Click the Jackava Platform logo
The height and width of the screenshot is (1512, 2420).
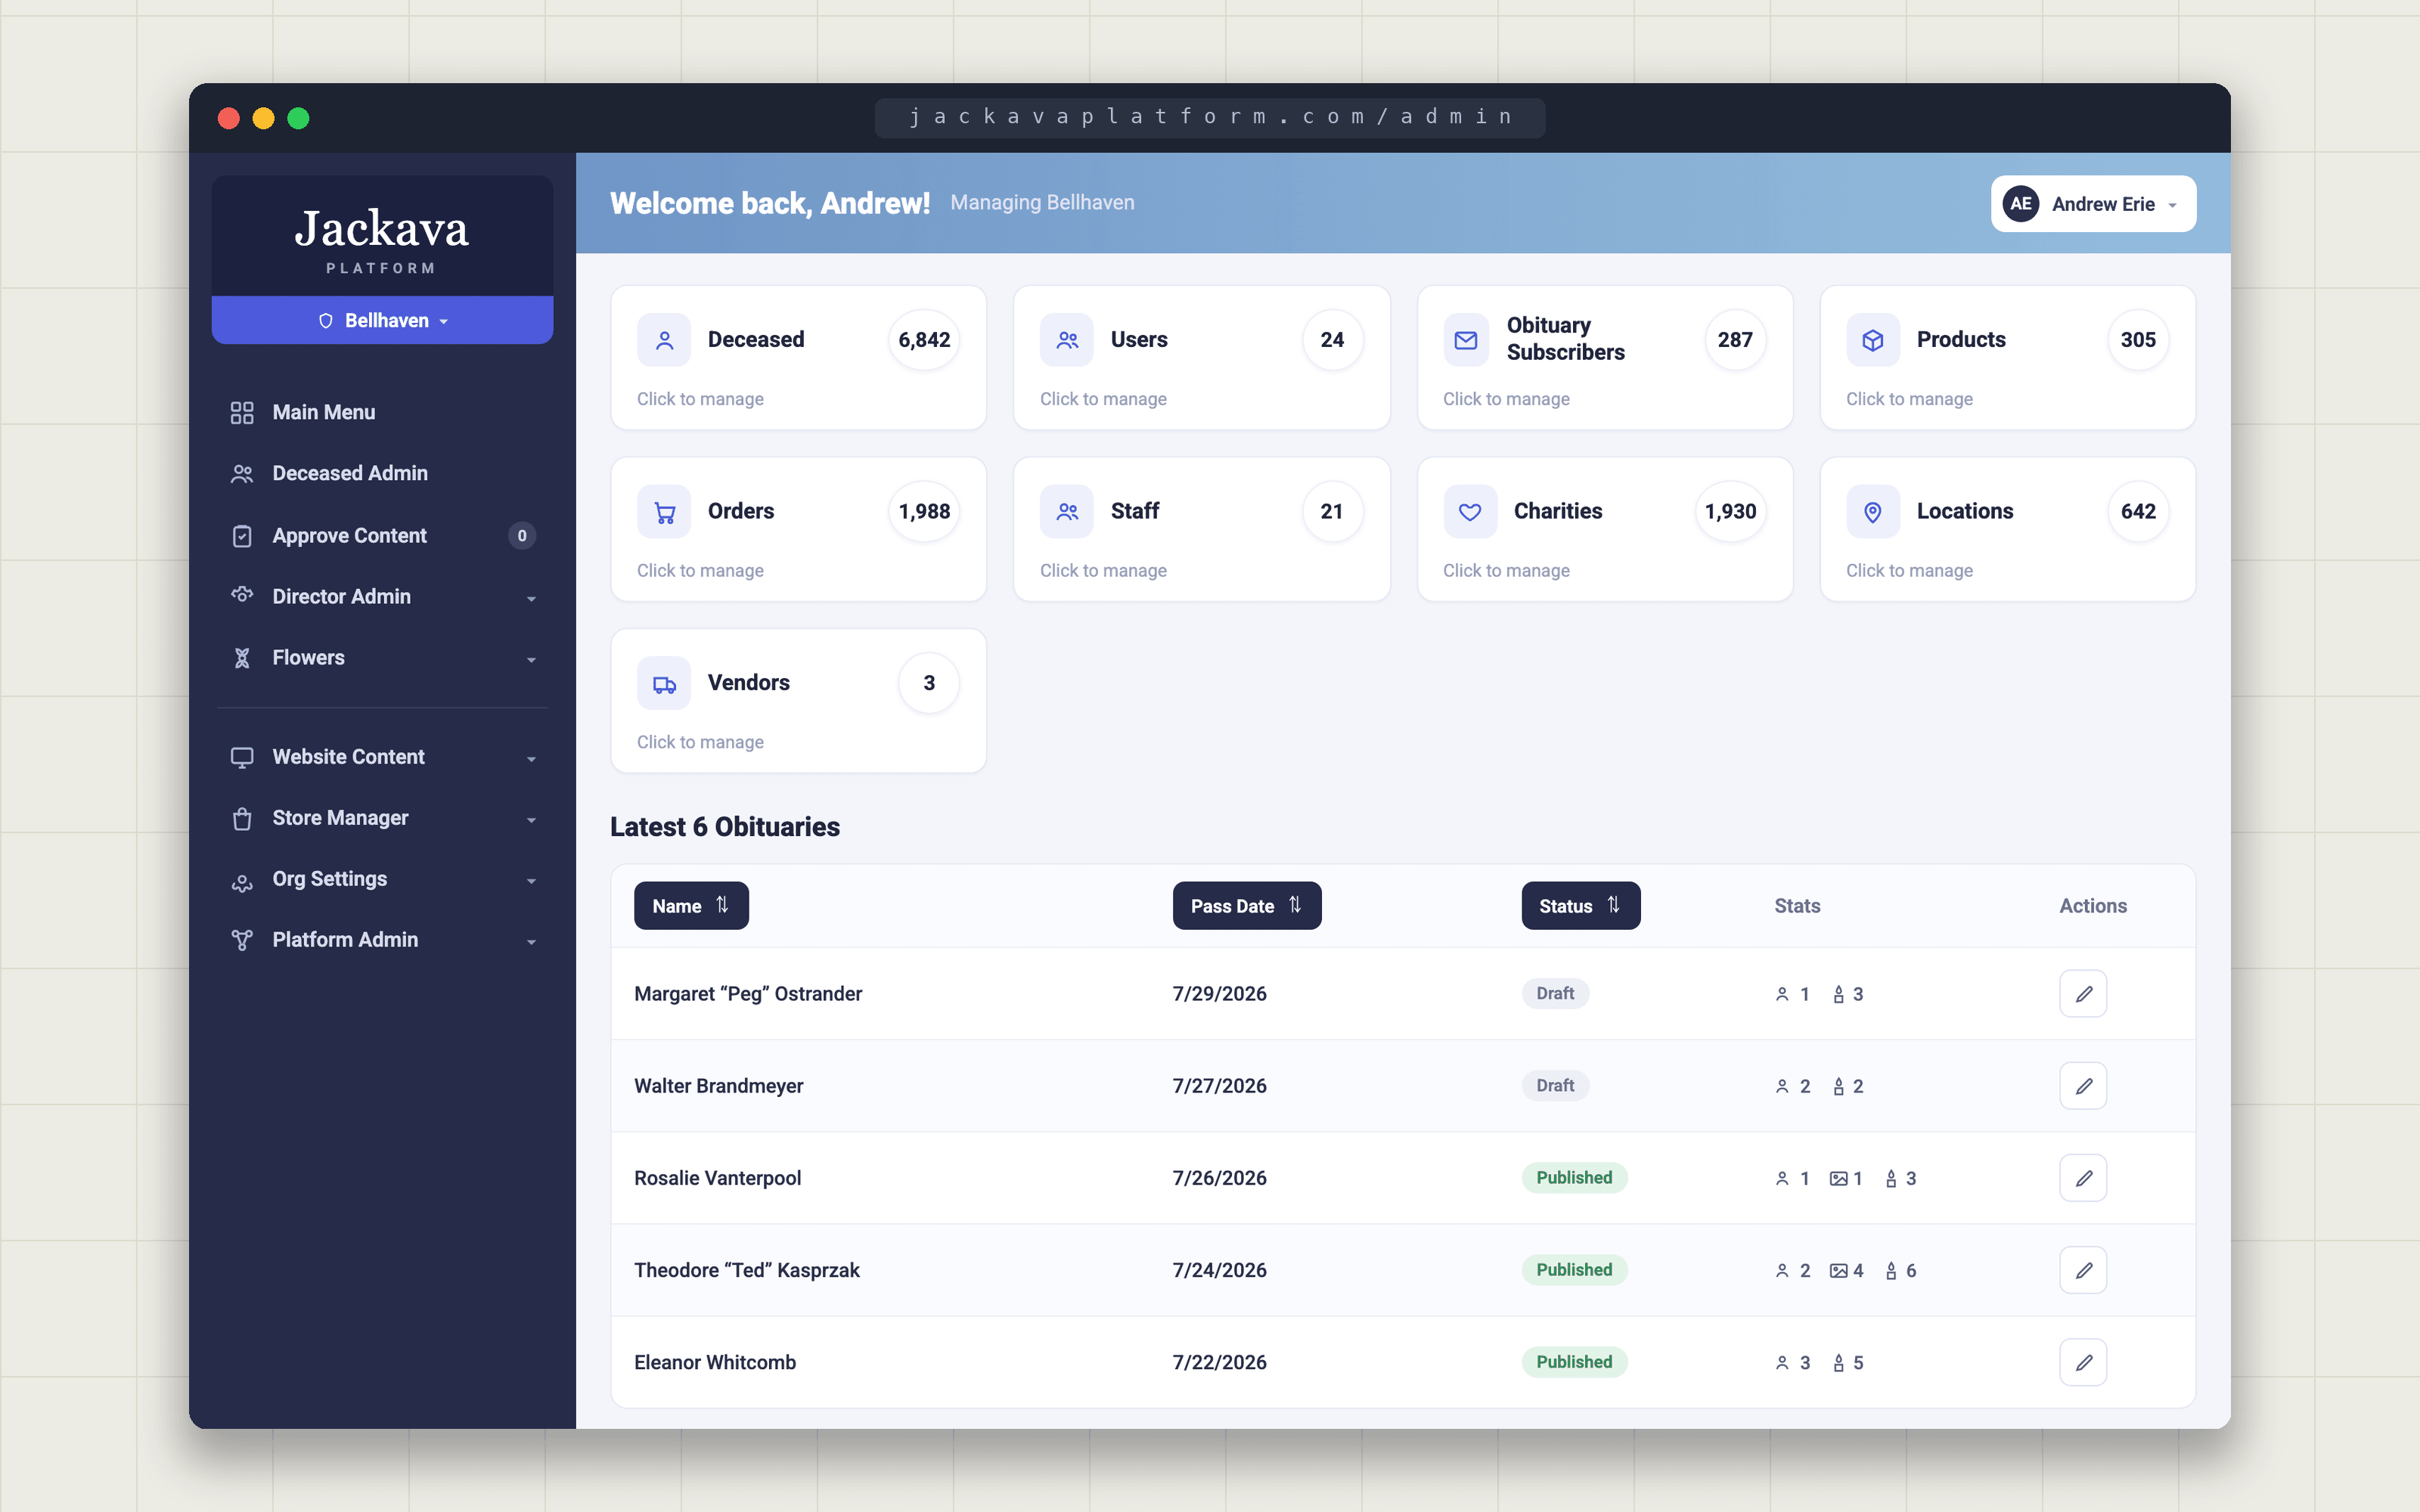382,238
